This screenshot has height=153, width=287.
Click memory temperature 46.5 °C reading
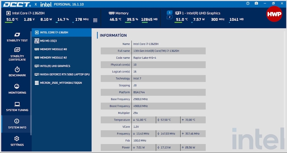(115, 19)
